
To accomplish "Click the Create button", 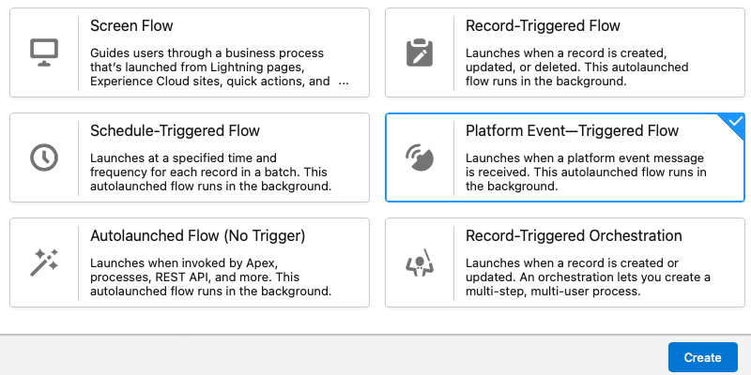I will click(702, 357).
